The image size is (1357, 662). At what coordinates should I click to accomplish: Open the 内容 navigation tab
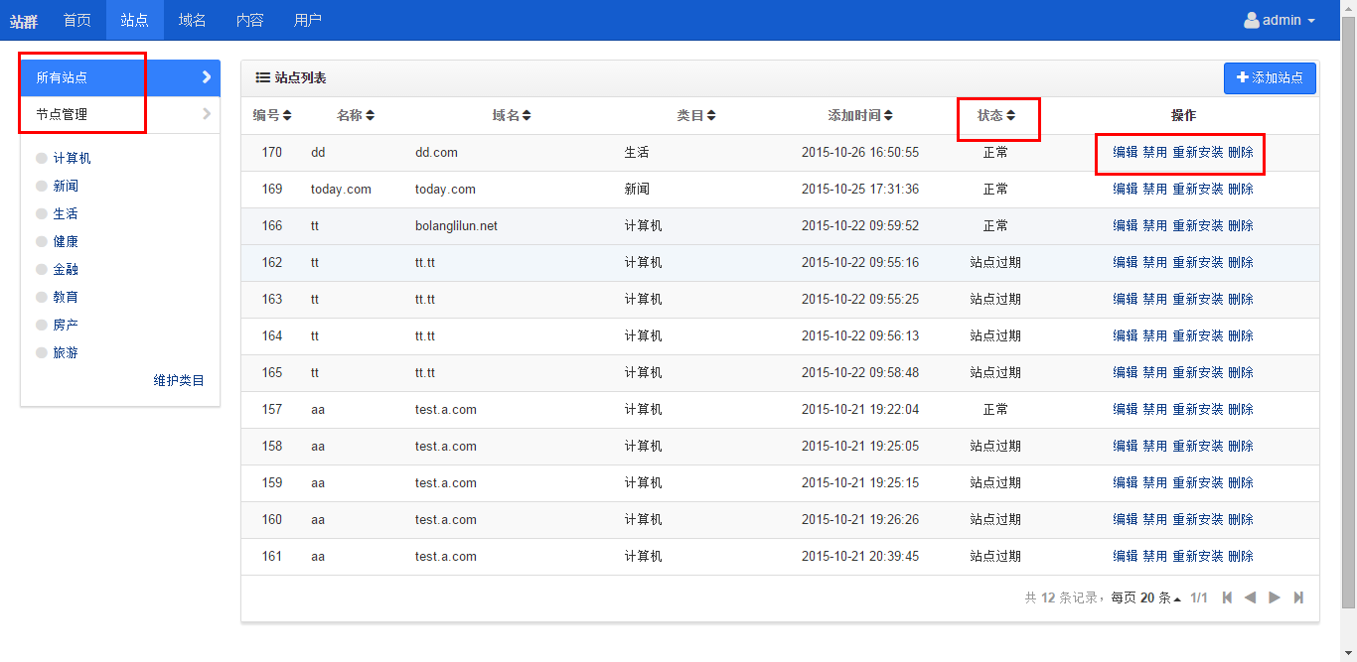coord(250,20)
